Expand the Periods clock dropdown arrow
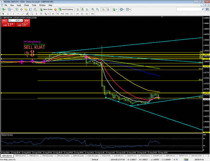The image size is (210, 161). pyautogui.click(x=124, y=9)
